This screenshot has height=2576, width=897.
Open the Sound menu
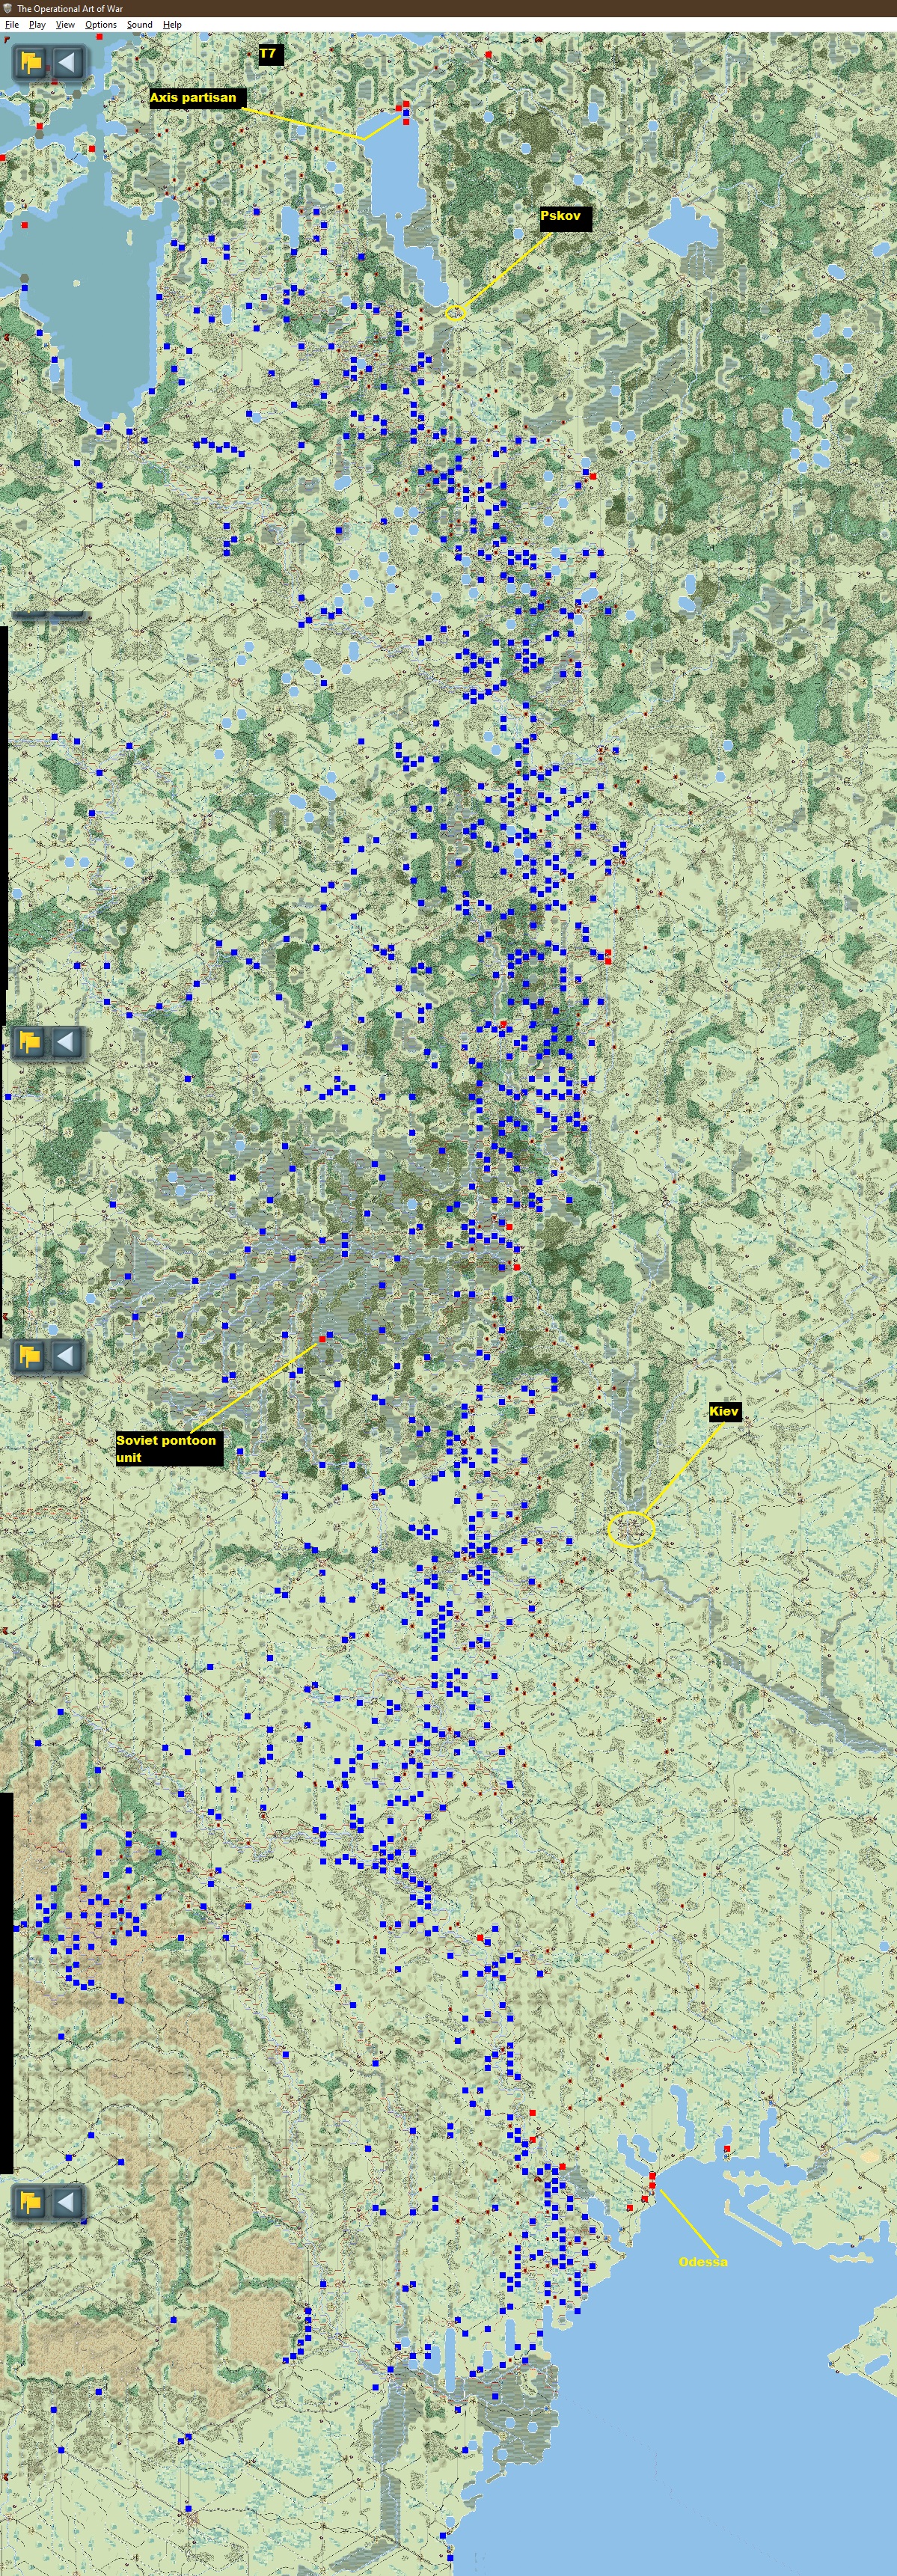139,24
